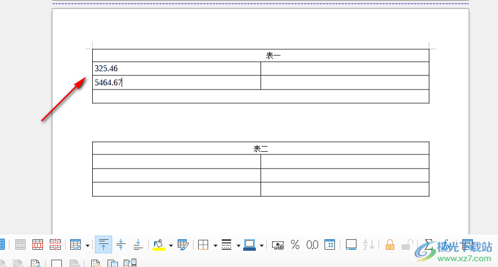Click the cell containing 325.46
The width and height of the screenshot is (498, 267).
coord(177,69)
